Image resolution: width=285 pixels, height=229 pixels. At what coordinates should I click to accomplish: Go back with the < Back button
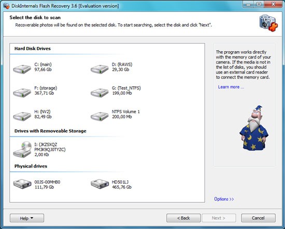tap(183, 218)
